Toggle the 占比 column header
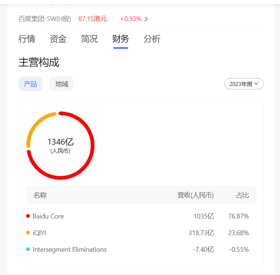 point(243,195)
